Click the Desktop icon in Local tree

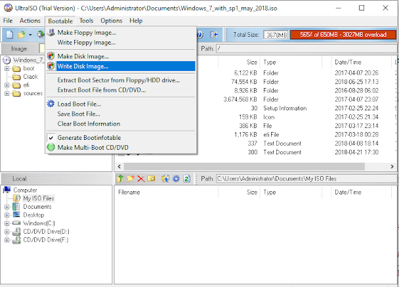click(16, 215)
